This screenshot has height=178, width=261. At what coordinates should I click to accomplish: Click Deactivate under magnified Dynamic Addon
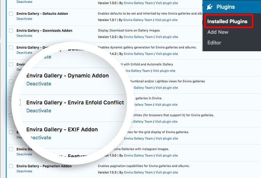tap(38, 83)
